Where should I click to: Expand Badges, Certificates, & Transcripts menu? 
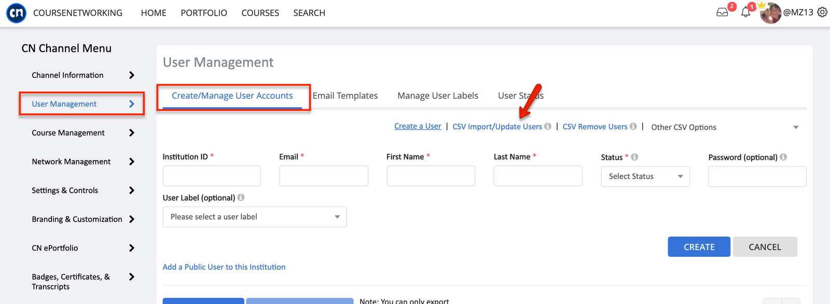(132, 277)
